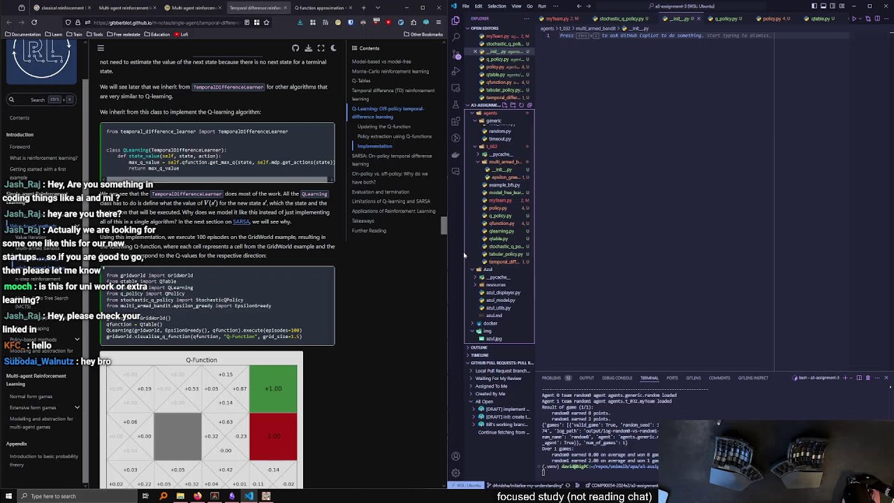
Task: Reload the browser page
Action: [x=34, y=22]
